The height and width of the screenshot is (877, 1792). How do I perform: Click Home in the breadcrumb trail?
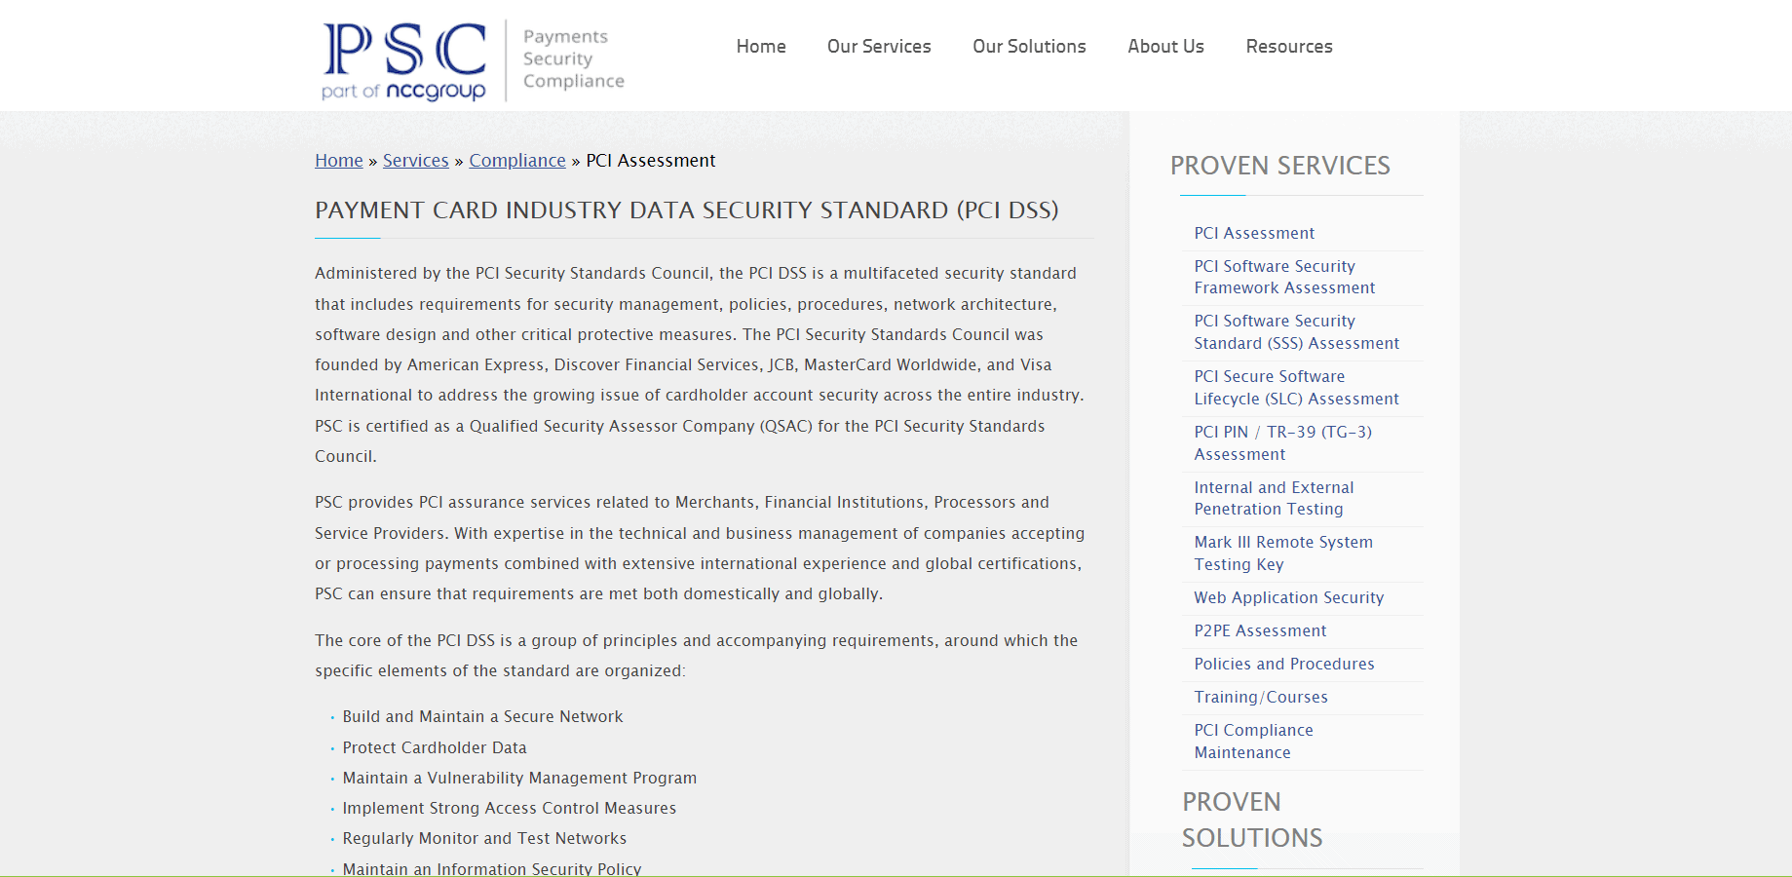(x=338, y=160)
